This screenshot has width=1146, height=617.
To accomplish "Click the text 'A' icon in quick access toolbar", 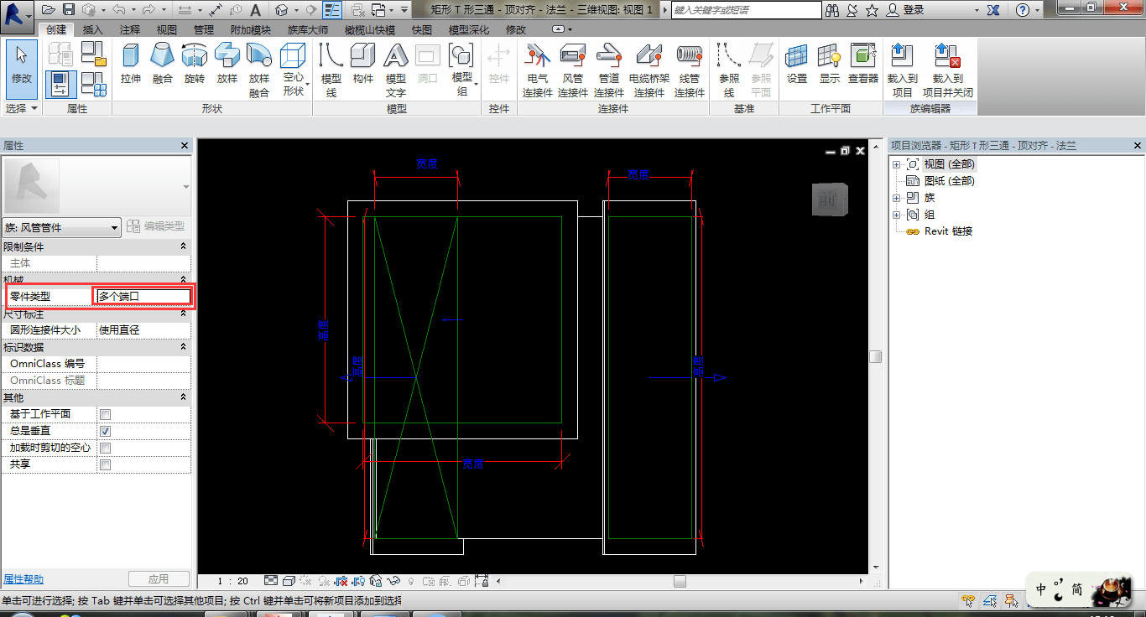I will point(256,10).
